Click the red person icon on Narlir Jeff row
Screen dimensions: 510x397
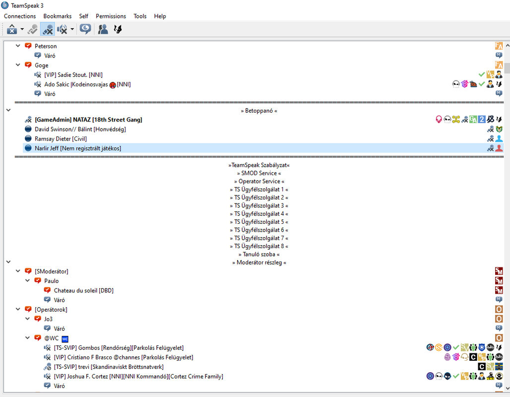[499, 148]
